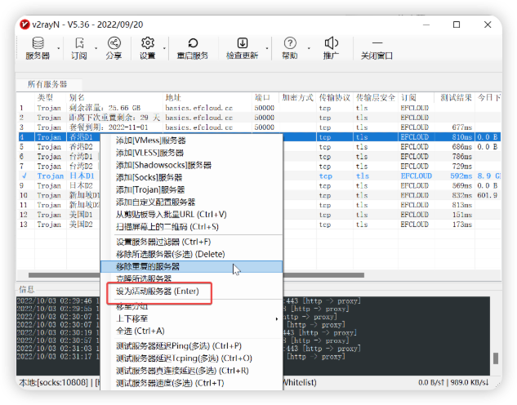Expand dropdown arrow next to 检查更新
Image resolution: width=517 pixels, height=405 pixels.
point(267,48)
